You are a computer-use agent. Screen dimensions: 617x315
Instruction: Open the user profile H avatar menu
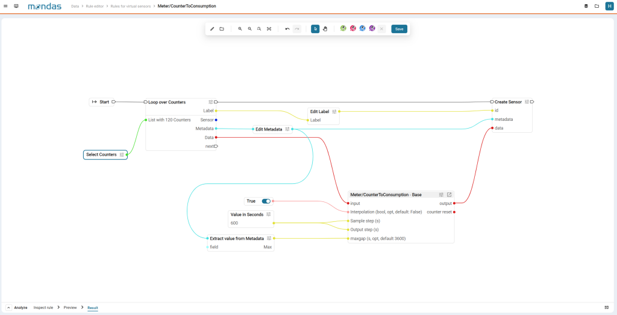coord(609,6)
